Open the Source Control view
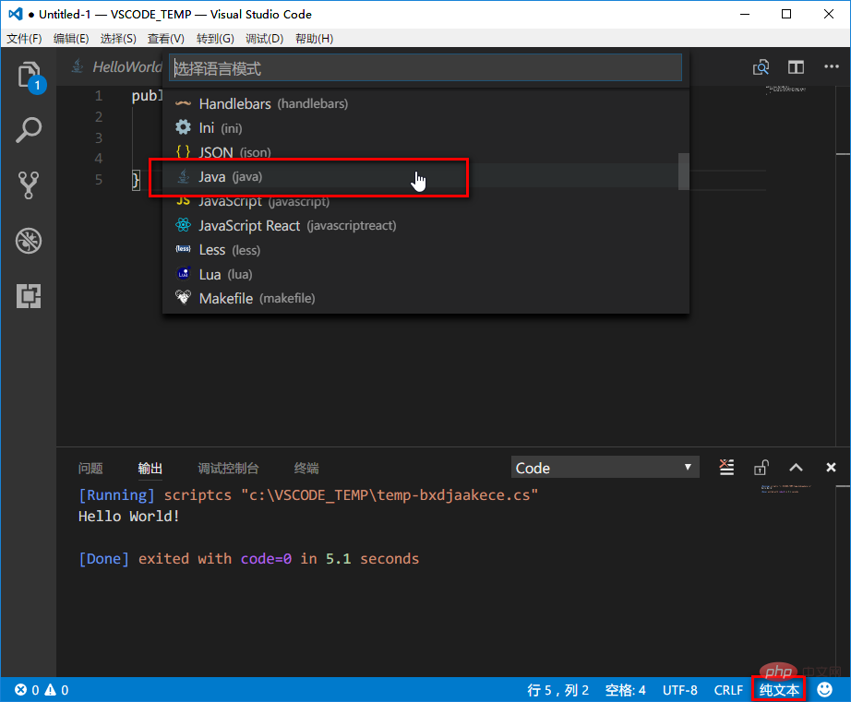851x702 pixels. tap(29, 184)
